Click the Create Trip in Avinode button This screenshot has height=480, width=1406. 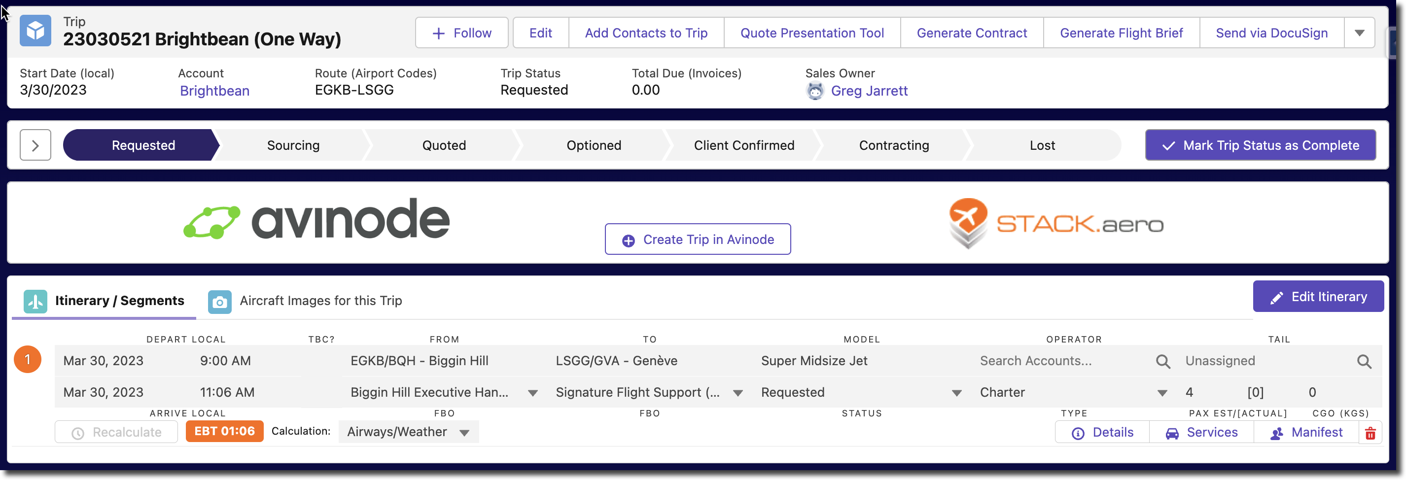click(x=698, y=240)
